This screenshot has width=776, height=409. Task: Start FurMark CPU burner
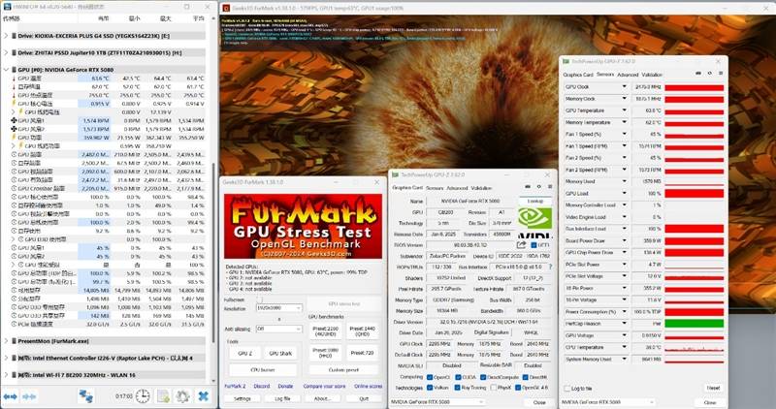click(263, 370)
